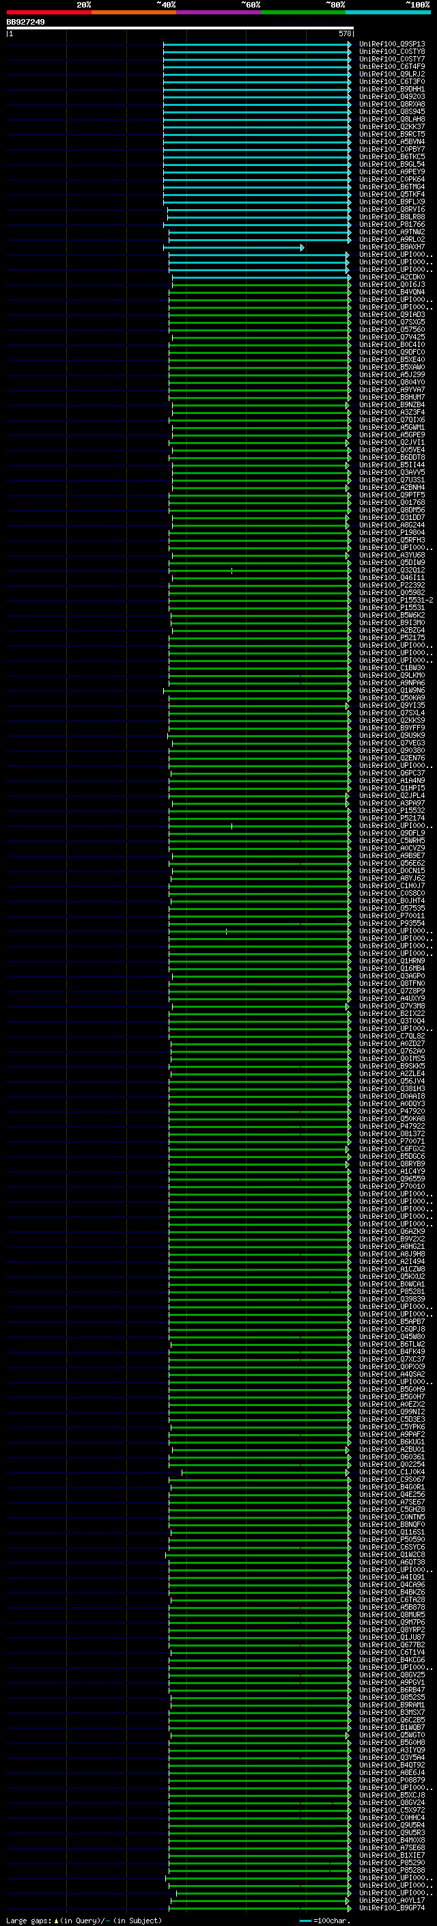The image size is (437, 1926).
Task: Select the UniRef100_A9PEY9 label
Action: [391, 171]
